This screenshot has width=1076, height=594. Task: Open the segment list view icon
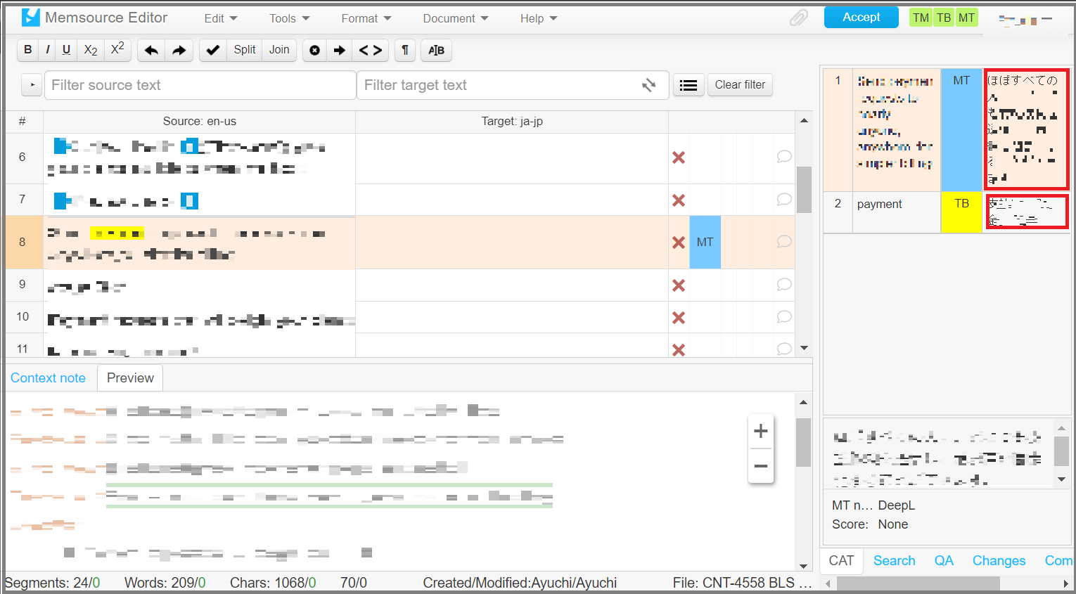click(x=688, y=84)
